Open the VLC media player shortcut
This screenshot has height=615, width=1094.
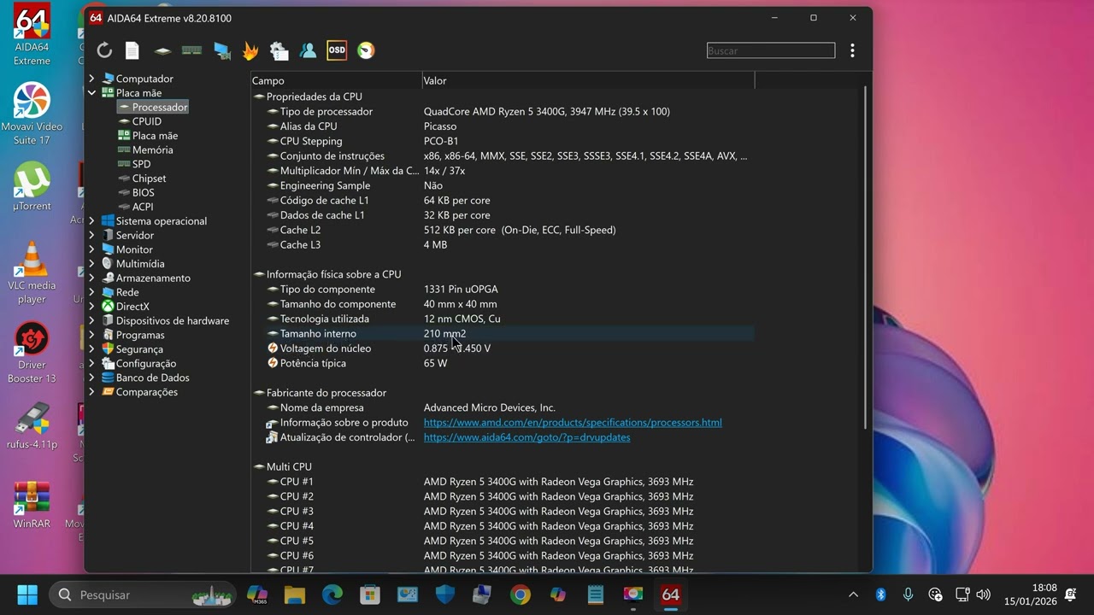pos(32,272)
